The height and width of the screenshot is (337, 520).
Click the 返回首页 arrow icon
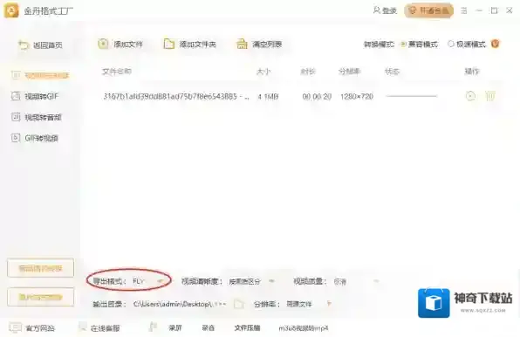[x=24, y=45]
